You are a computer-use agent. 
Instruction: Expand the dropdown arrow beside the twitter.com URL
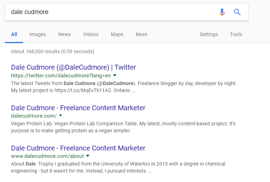click(115, 75)
